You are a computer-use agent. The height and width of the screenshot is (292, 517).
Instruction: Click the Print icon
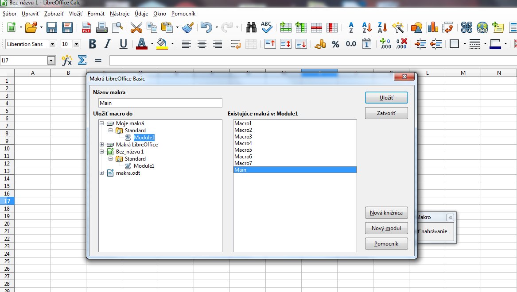click(x=101, y=27)
